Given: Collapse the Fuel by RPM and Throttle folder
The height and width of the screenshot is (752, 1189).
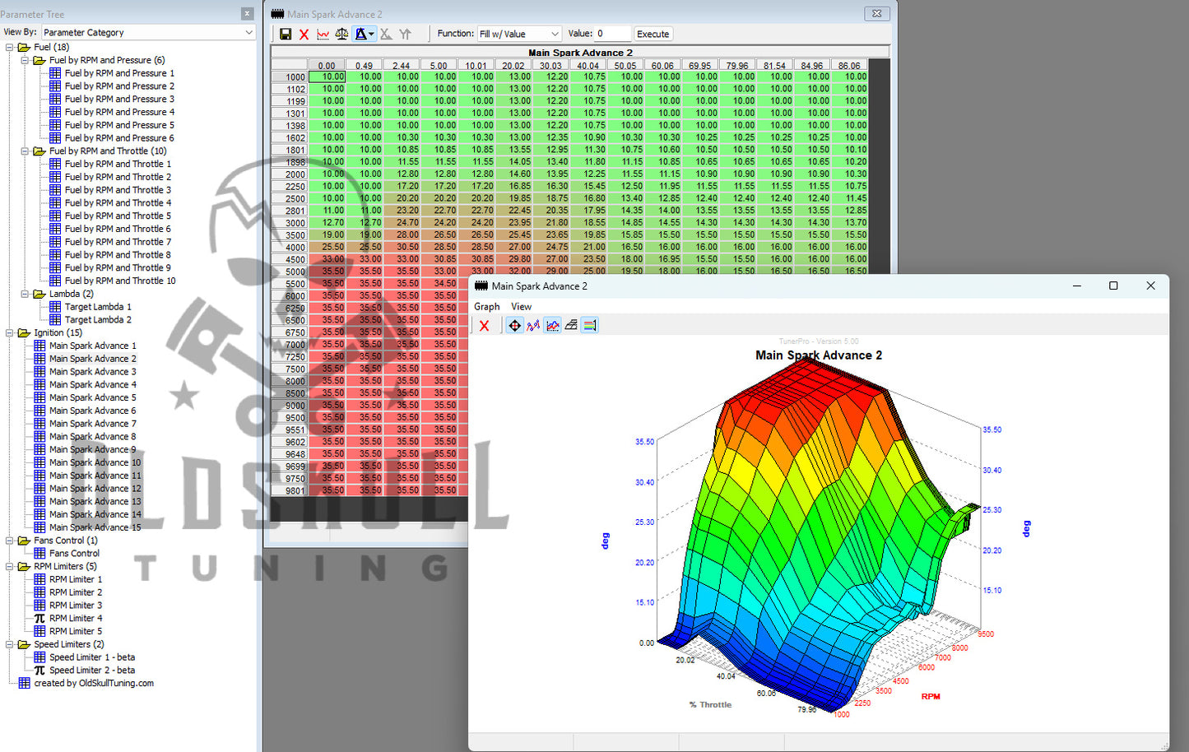Looking at the screenshot, I should [25, 151].
